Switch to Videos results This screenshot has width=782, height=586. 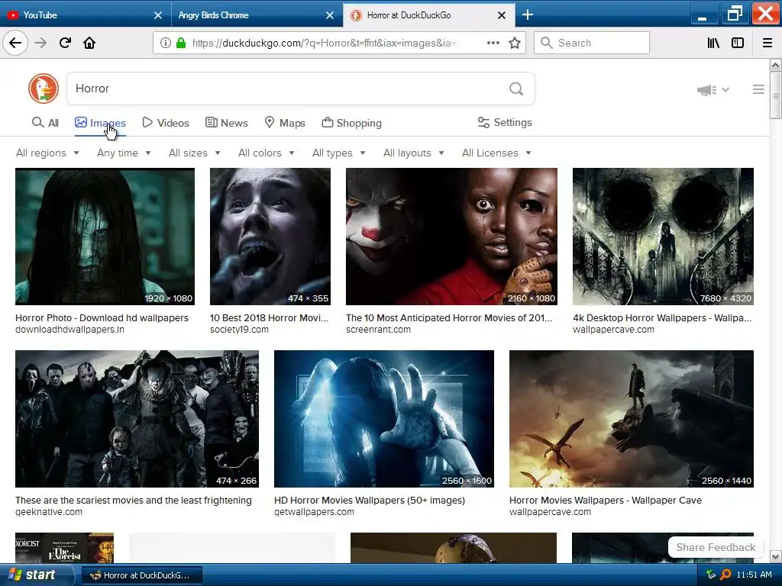point(166,123)
